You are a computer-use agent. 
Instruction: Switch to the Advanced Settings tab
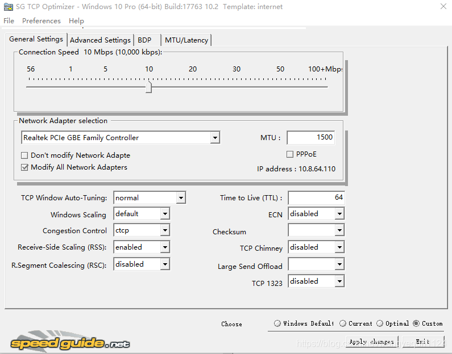pyautogui.click(x=100, y=40)
